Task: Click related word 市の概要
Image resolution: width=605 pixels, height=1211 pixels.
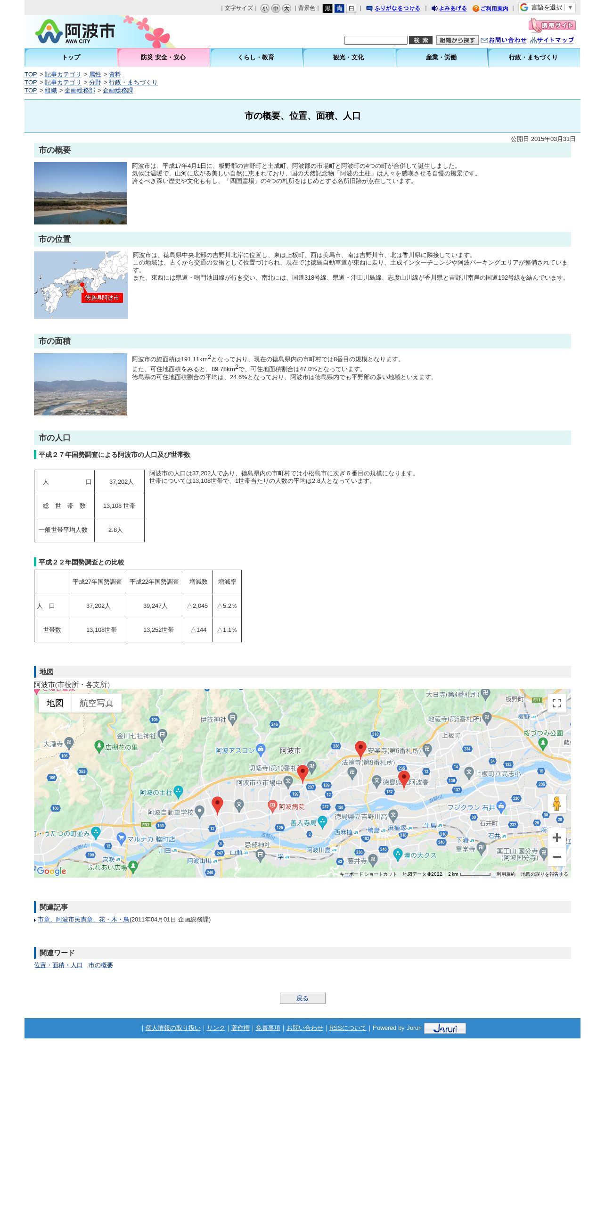Action: point(101,965)
